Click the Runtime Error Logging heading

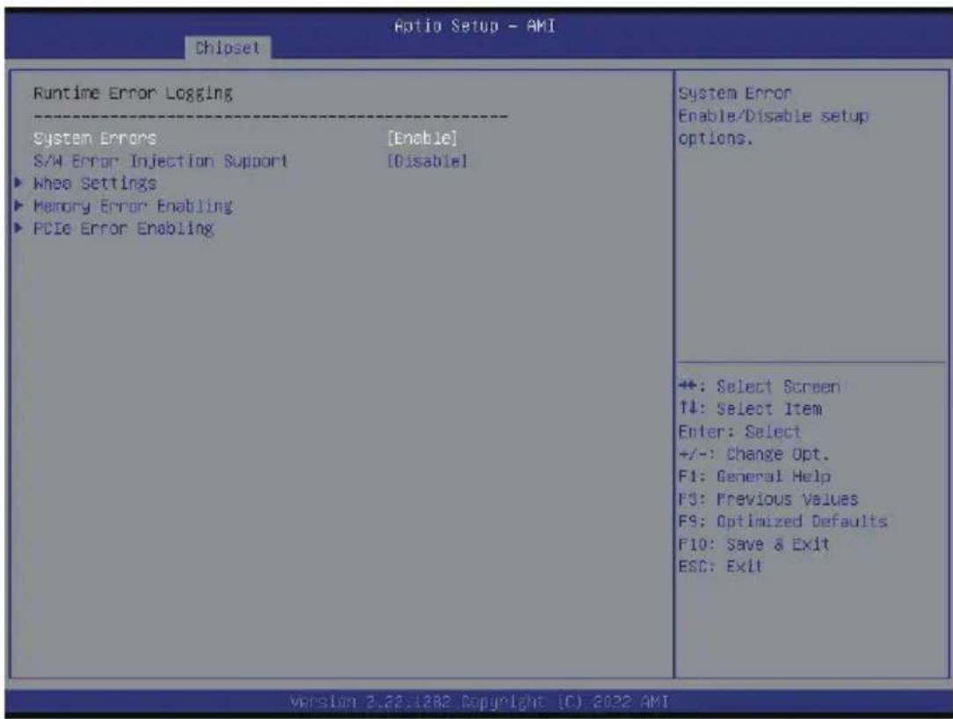tap(133, 93)
